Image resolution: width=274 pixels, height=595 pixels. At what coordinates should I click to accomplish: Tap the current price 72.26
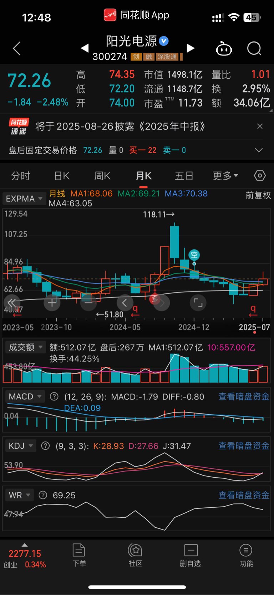(29, 81)
